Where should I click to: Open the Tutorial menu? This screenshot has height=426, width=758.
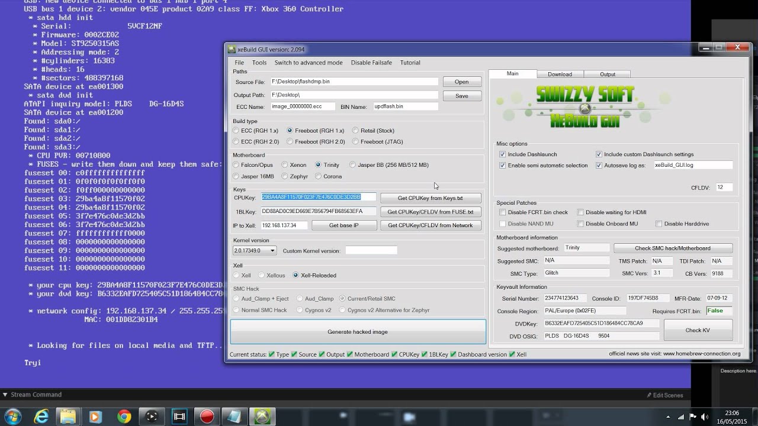410,63
